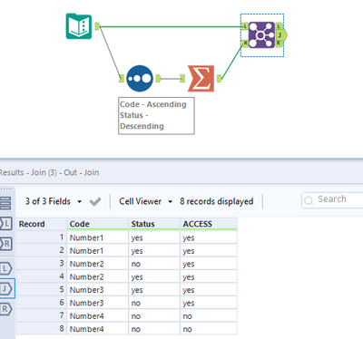
Task: Expand the 3 of 3 Fields dropdown
Action: pos(54,201)
